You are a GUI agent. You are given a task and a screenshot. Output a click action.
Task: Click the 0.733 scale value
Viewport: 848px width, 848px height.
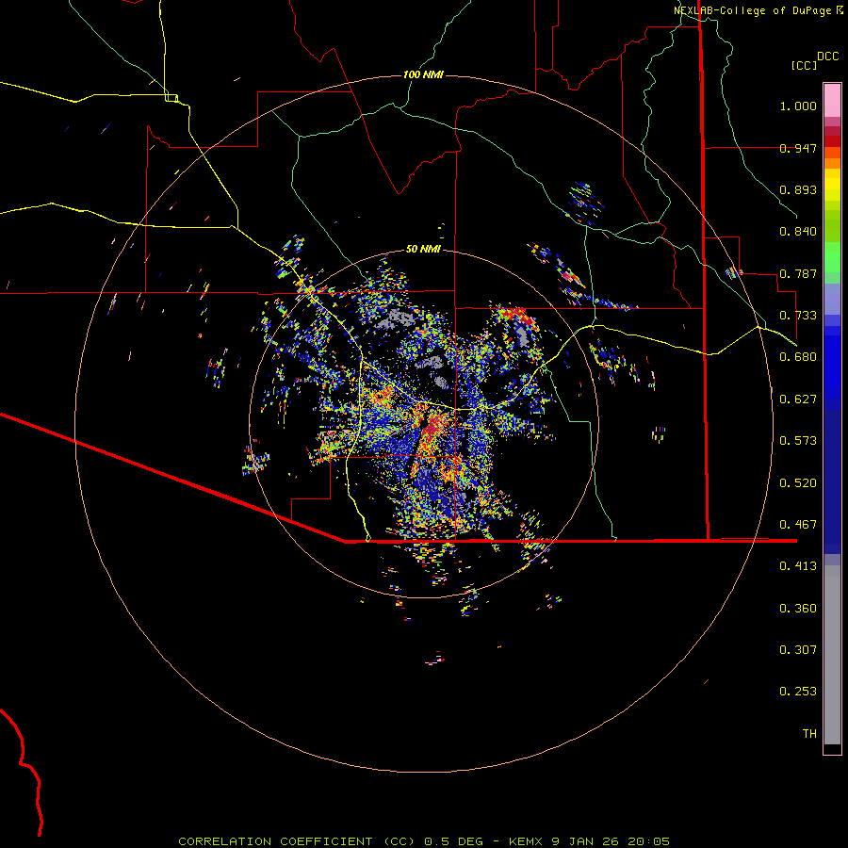(798, 316)
